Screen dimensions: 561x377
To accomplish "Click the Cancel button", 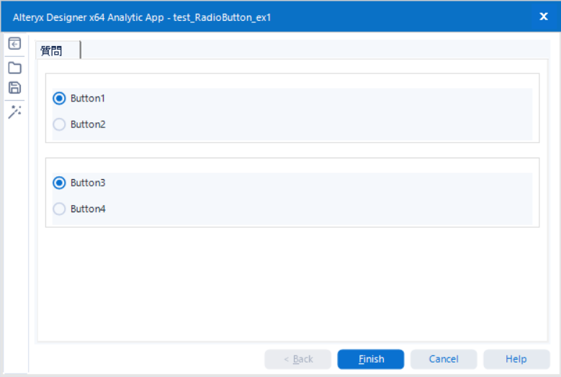I will [444, 359].
